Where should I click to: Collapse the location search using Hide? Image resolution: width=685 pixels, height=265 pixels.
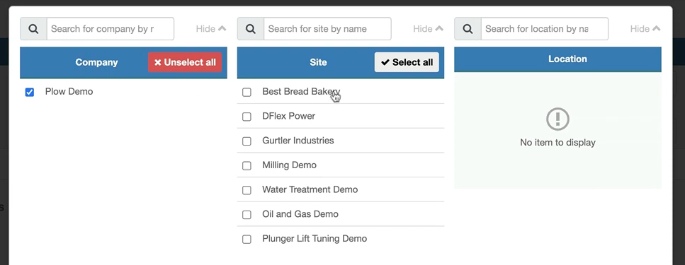645,29
